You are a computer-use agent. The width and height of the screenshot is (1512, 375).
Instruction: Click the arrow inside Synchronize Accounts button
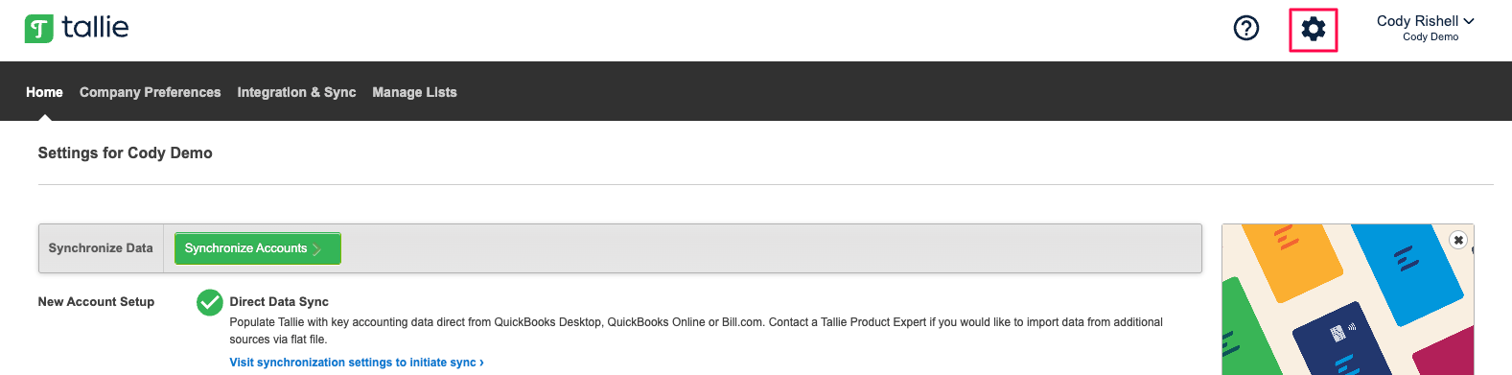pyautogui.click(x=316, y=249)
